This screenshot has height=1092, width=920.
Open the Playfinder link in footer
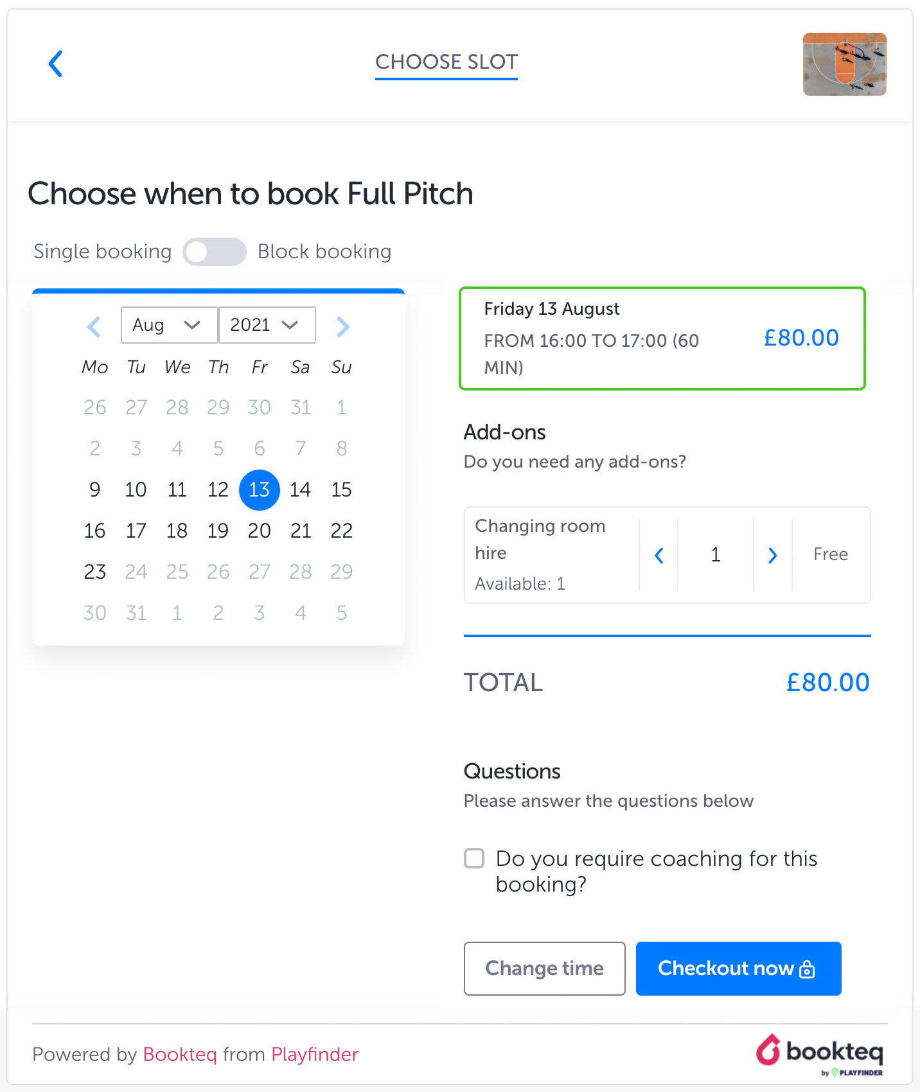[314, 1054]
